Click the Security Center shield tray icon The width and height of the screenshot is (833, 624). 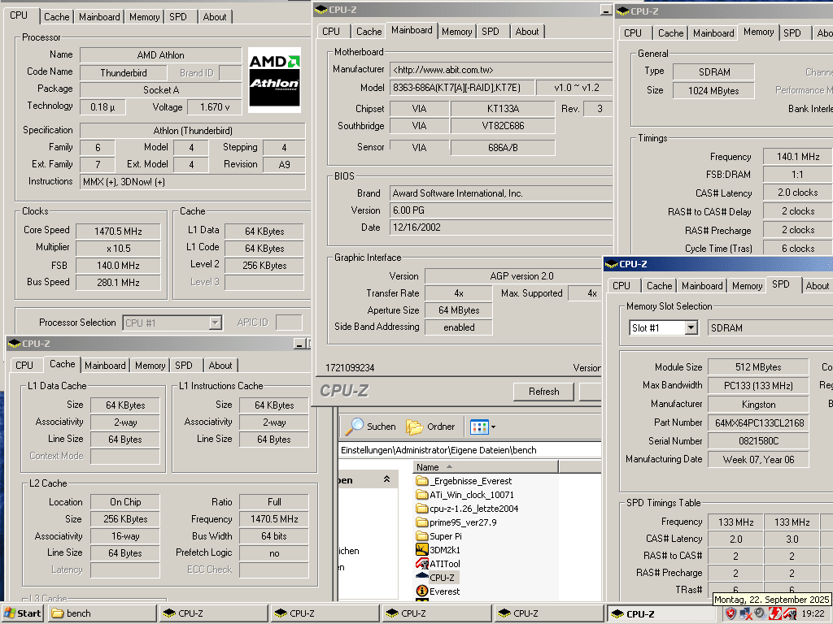click(731, 614)
